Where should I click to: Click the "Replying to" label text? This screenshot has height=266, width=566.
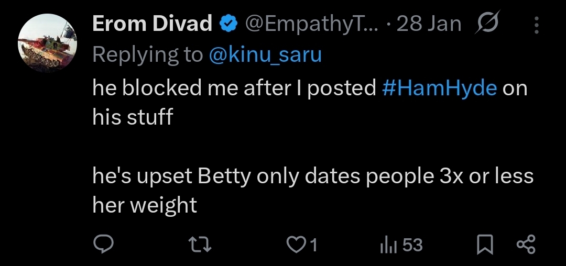(x=148, y=54)
